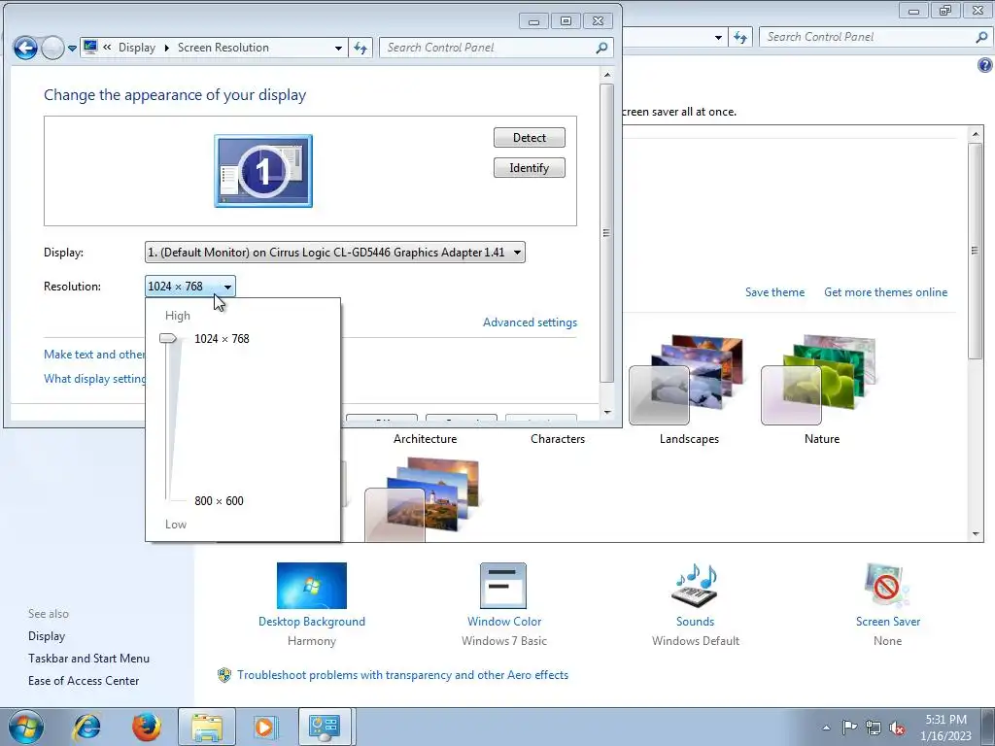Open Windows Explorer folder taskbar icon
995x746 pixels.
pos(207,727)
